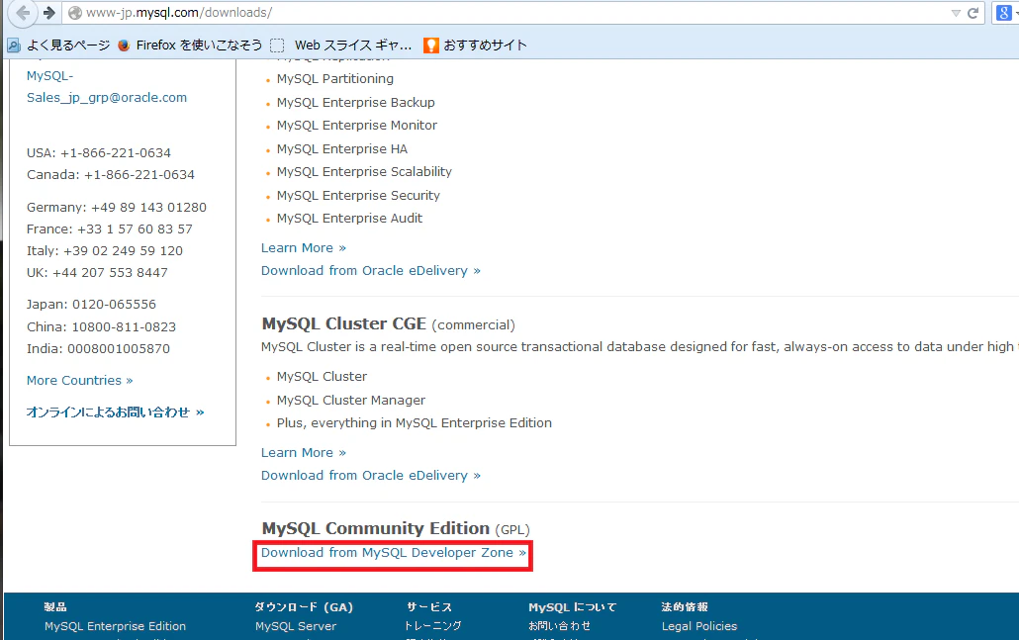The width and height of the screenshot is (1019, 640).
Task: Click the India: 0008001005870 phone number
Action: point(98,348)
